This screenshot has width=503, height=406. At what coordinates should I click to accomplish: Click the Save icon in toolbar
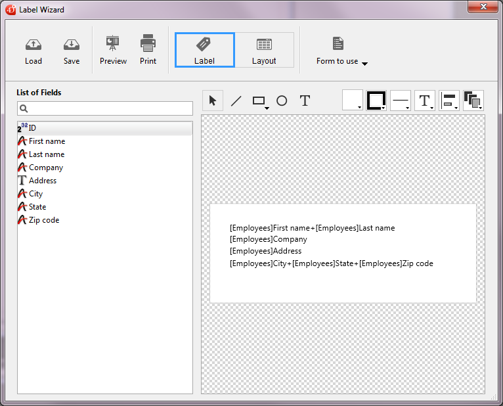point(72,50)
